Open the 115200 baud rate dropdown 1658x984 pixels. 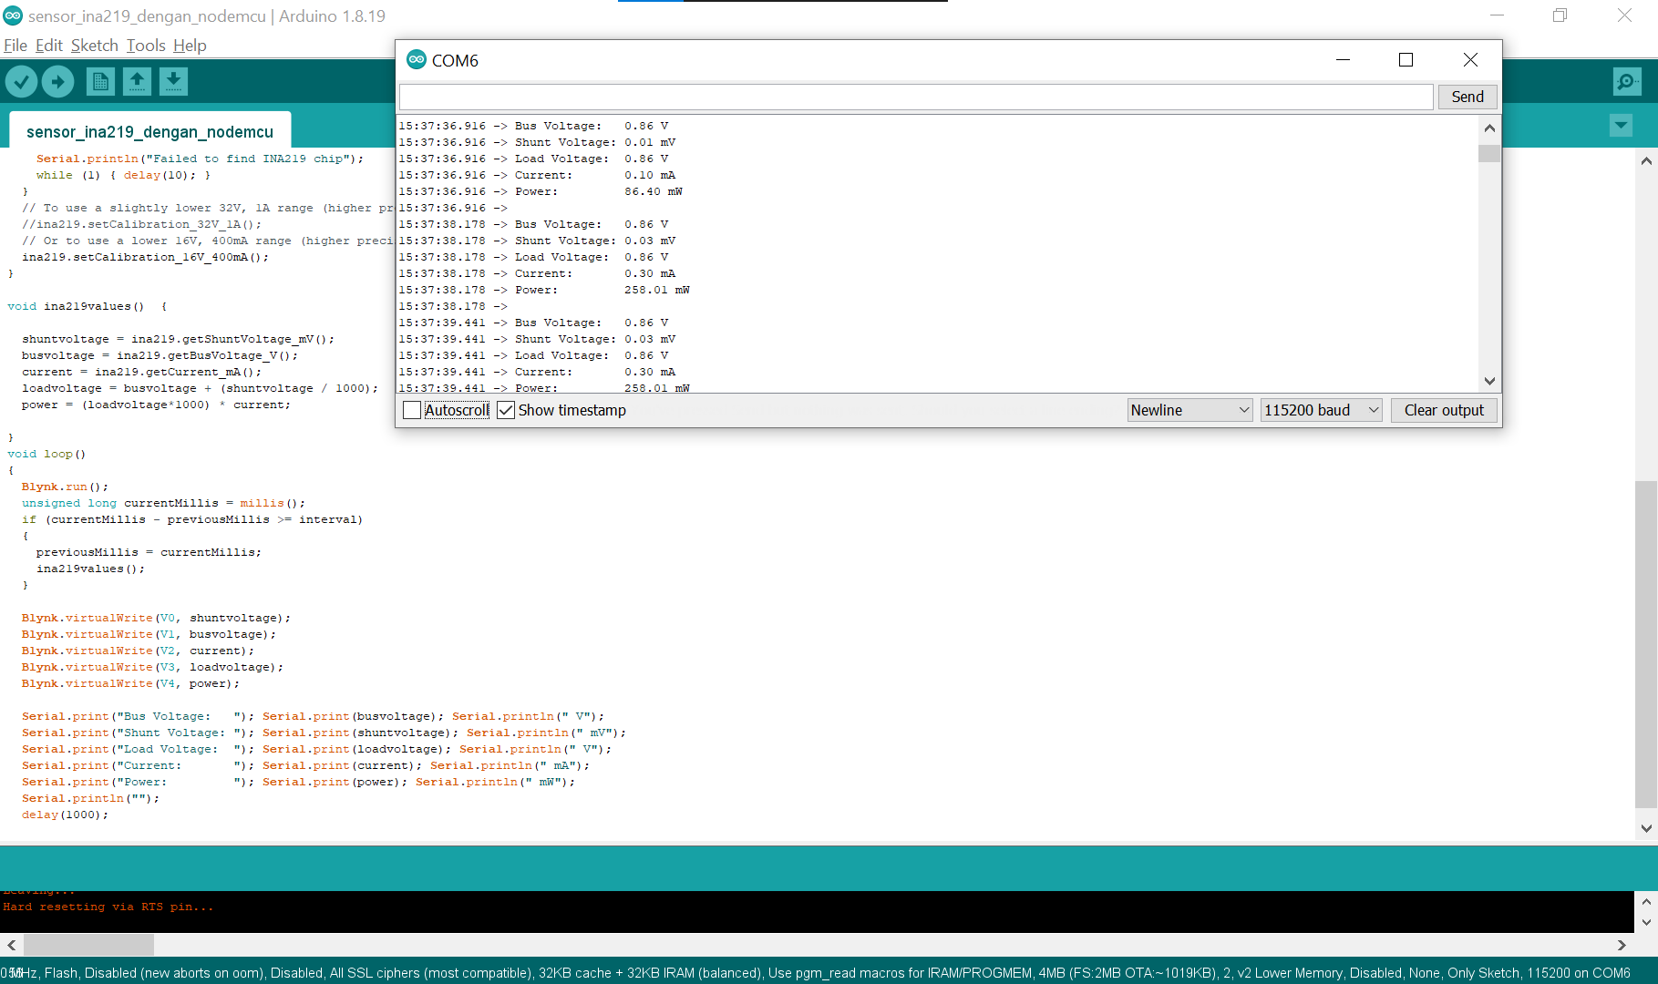1322,410
